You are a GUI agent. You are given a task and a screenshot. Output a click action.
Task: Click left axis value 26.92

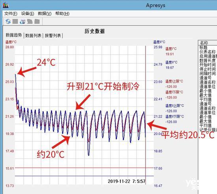coord(9,64)
